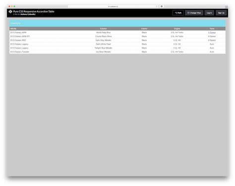Select the 2013 Subaru WRX vehicle cell
The height and width of the screenshot is (186, 235).
(x=18, y=32)
